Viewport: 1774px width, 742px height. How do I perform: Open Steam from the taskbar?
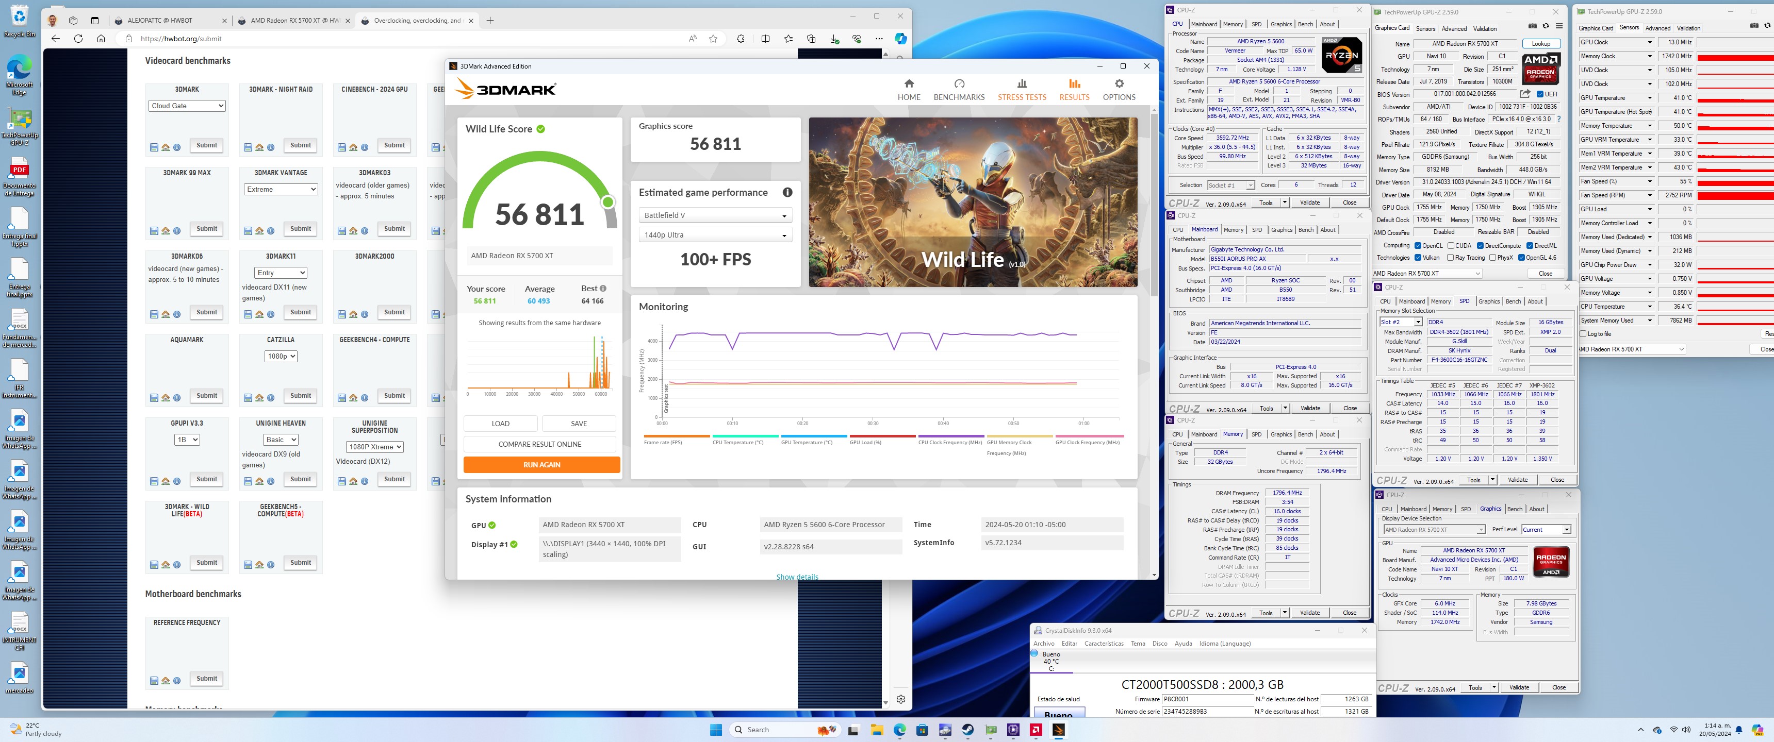tap(967, 730)
